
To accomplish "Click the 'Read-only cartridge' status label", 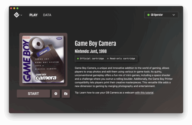I will point(121,59).
